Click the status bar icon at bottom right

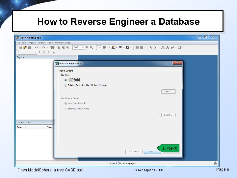[215, 163]
